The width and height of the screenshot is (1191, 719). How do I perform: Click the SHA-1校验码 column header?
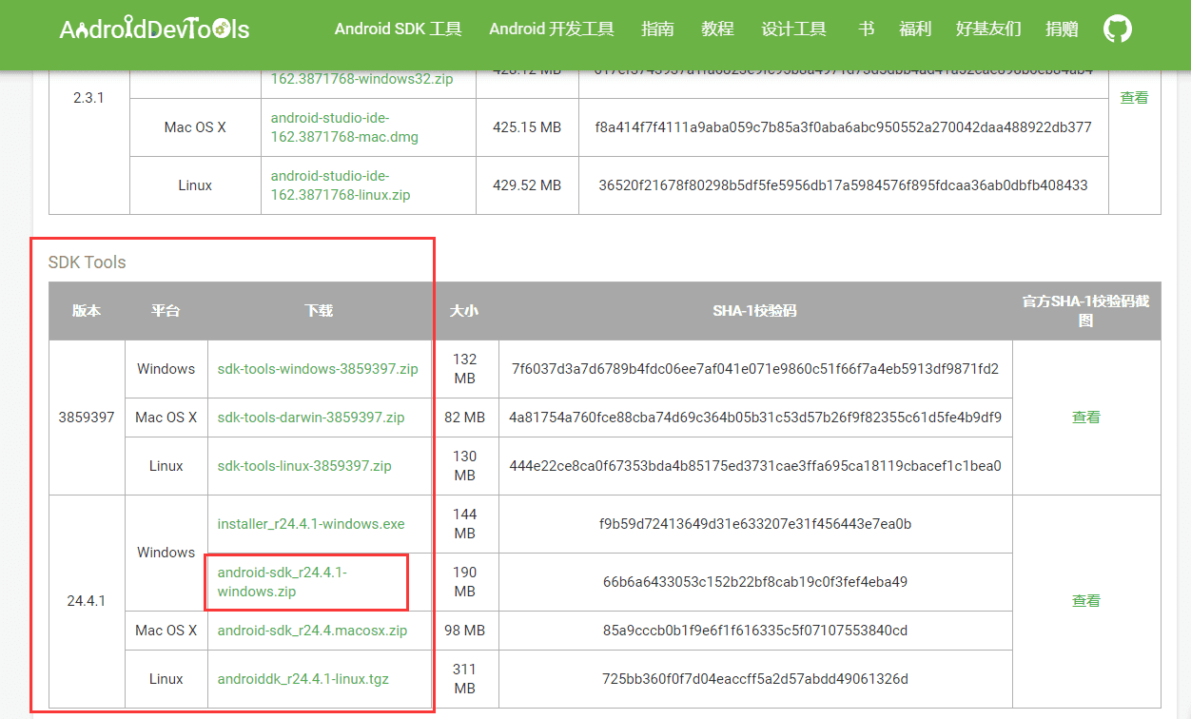pos(754,311)
